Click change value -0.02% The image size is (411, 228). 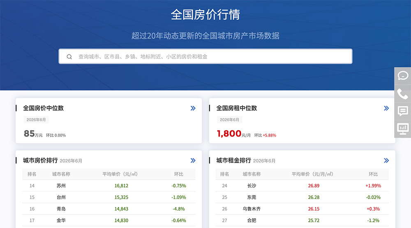coord(373,197)
